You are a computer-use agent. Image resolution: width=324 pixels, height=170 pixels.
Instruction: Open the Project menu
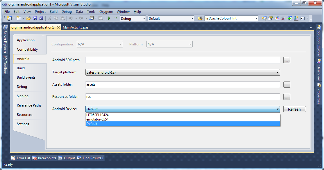click(40, 12)
